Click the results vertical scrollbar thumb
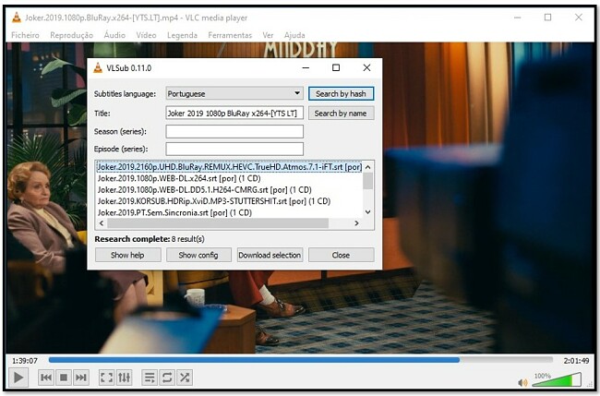Viewport: 600px width, 396px height. pyautogui.click(x=367, y=181)
